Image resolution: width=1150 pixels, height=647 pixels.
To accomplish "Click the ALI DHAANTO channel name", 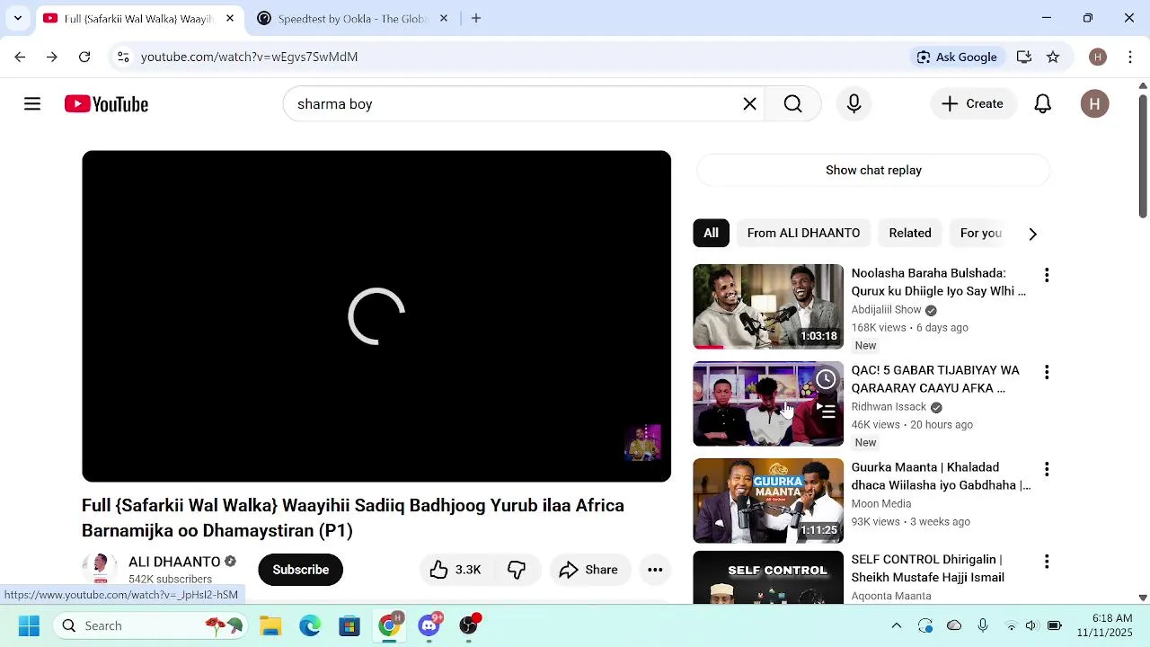I will click(x=174, y=562).
